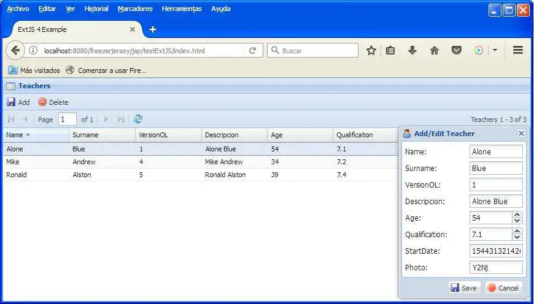Focus the Buscar search box
The width and height of the screenshot is (534, 304).
click(x=312, y=51)
